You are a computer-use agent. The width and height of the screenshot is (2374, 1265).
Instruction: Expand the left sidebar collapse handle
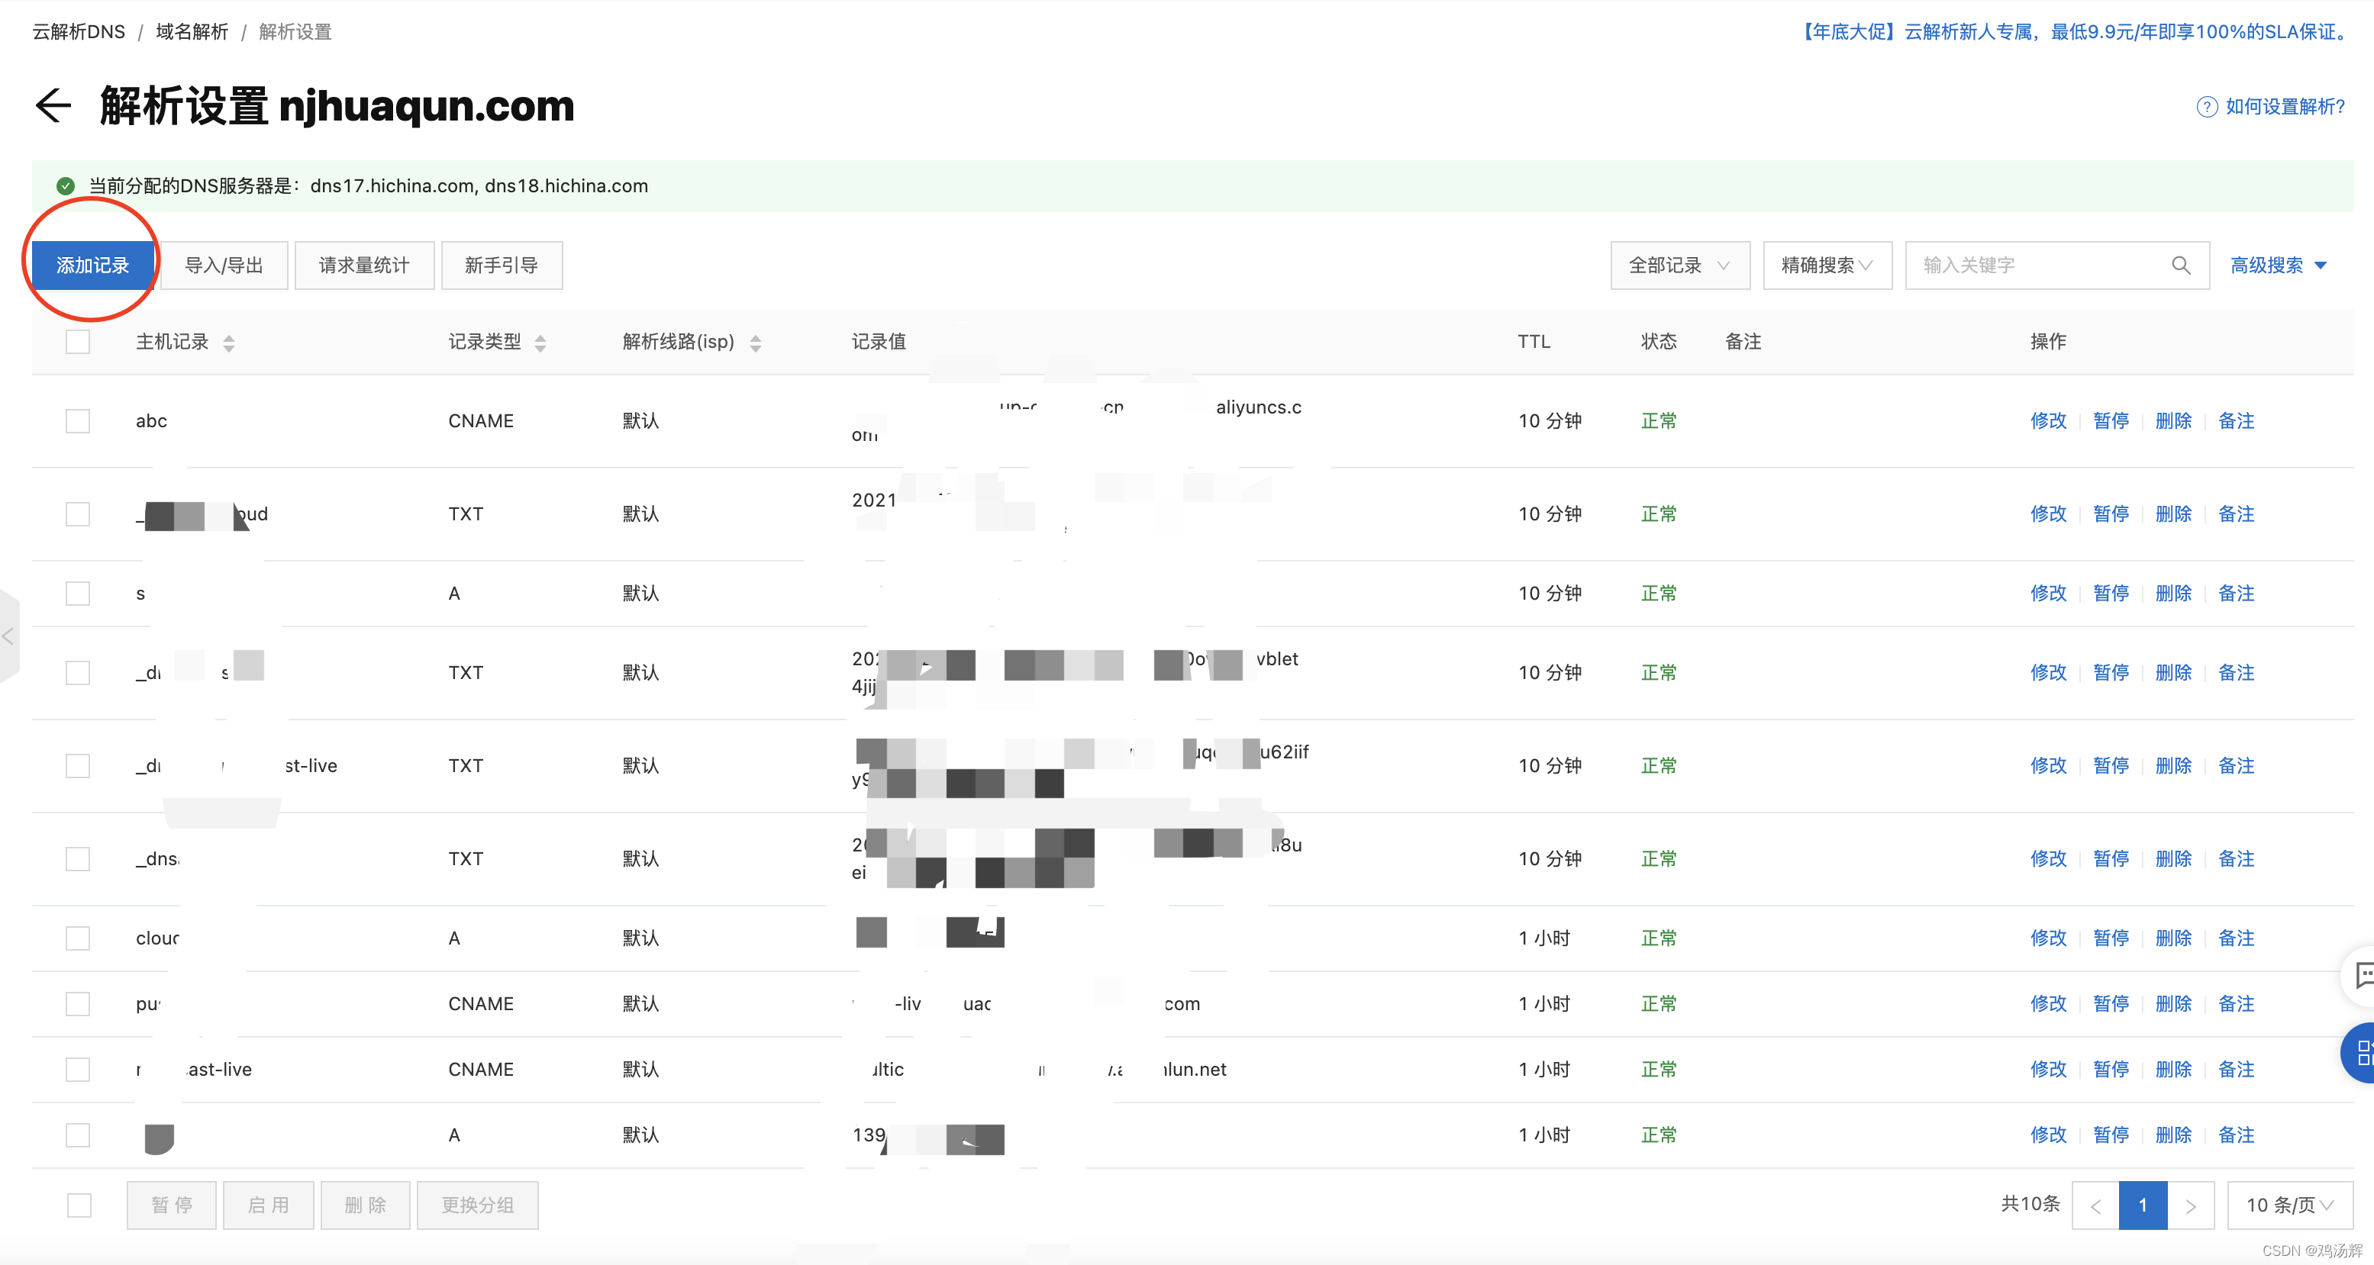(8, 636)
